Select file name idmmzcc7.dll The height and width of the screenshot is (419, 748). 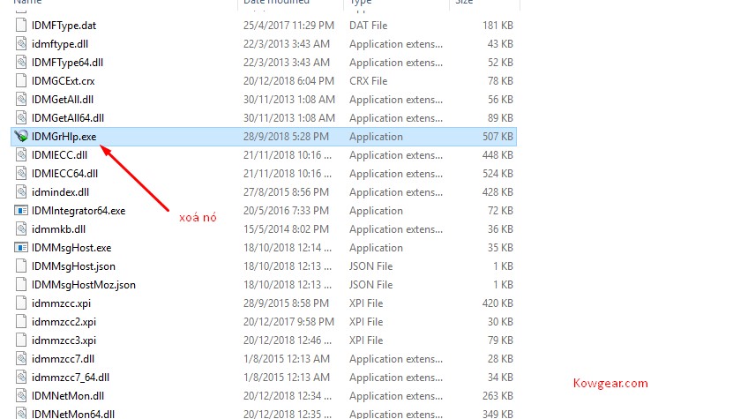(x=63, y=359)
